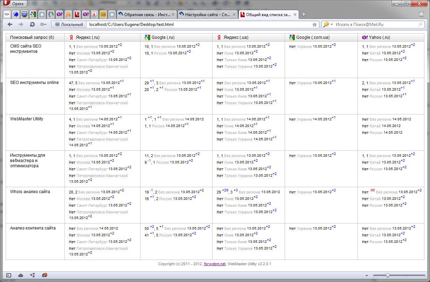Adjust the page zoom slider
Viewport: 430px width, 282px height.
point(388,275)
